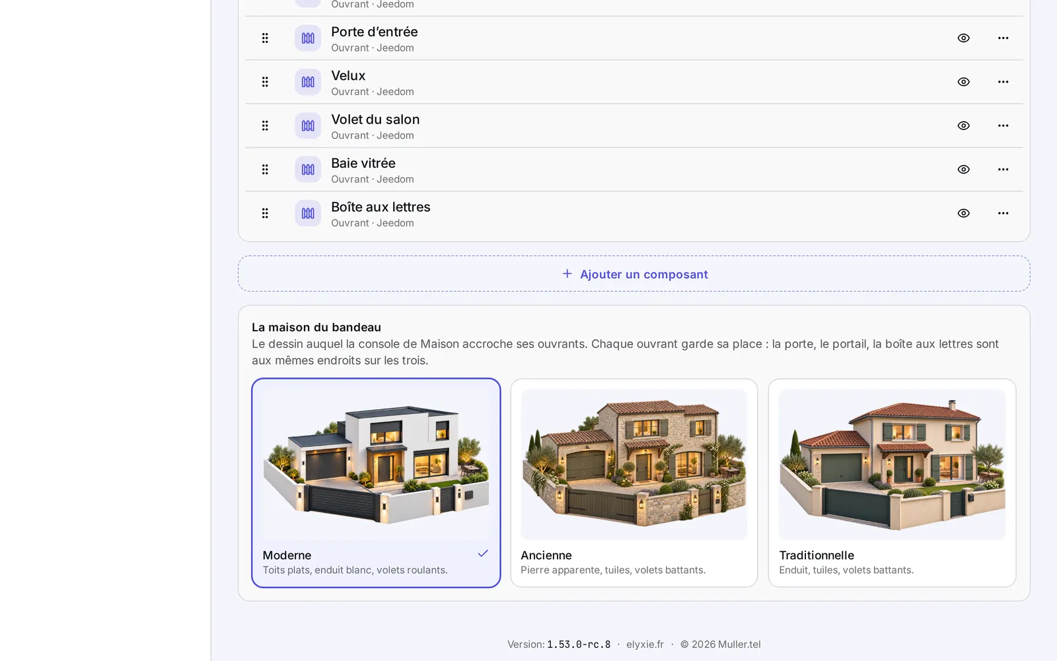Toggle visibility of Porte d'entrée
Screen dimensions: 1057x661
(x=964, y=38)
